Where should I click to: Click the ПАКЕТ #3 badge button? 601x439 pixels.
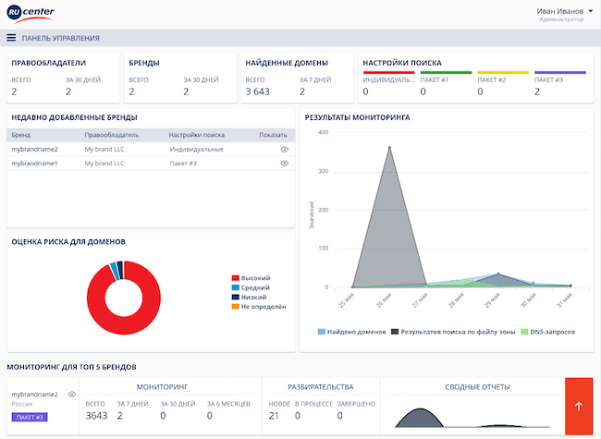point(29,417)
